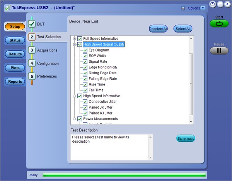Click the DUT step checkmark icon
Screen dimensions: 232x181
[x=32, y=24]
